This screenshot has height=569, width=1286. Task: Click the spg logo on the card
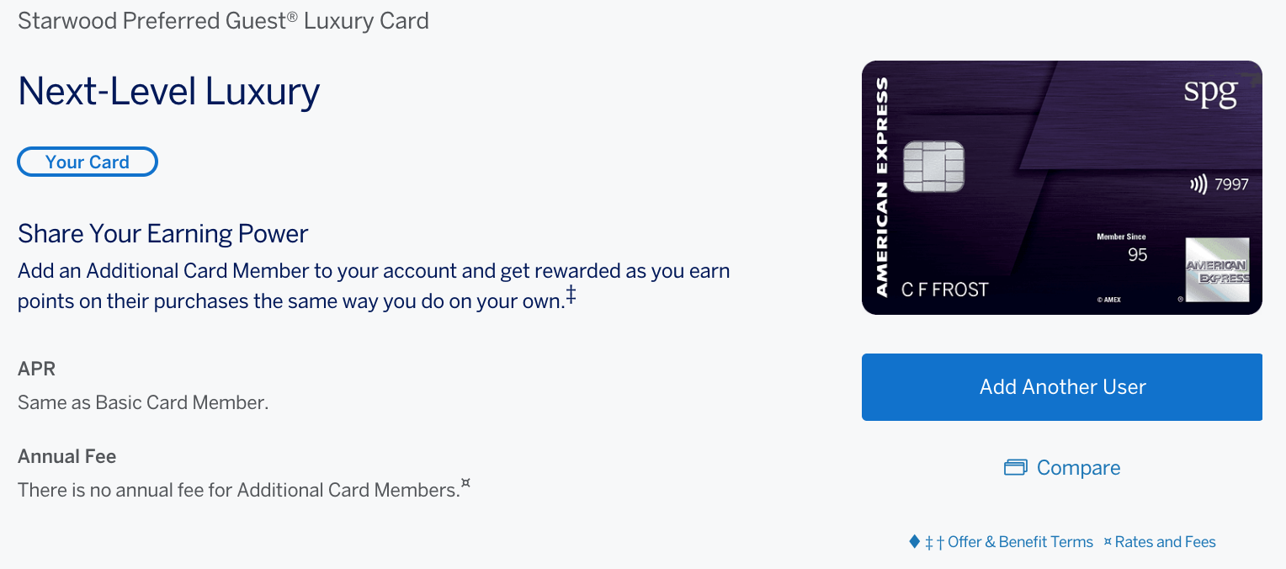point(1211,93)
